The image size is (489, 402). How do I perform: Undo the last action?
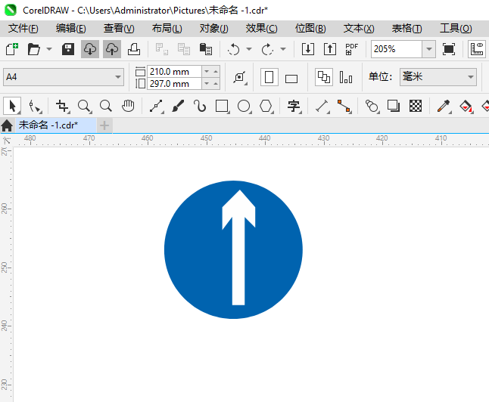coord(234,49)
